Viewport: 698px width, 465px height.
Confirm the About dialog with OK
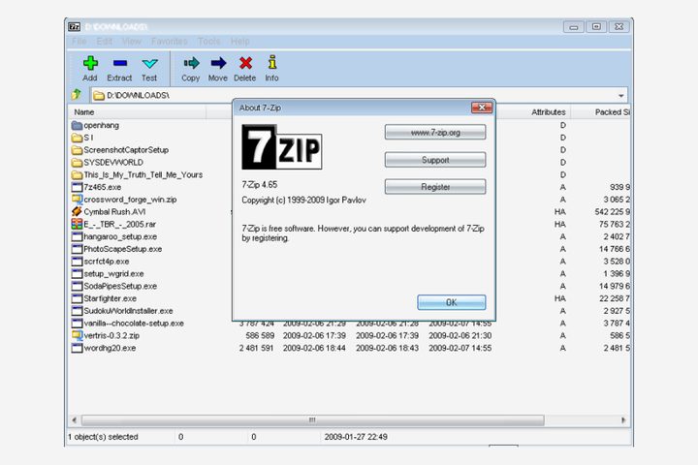[451, 302]
